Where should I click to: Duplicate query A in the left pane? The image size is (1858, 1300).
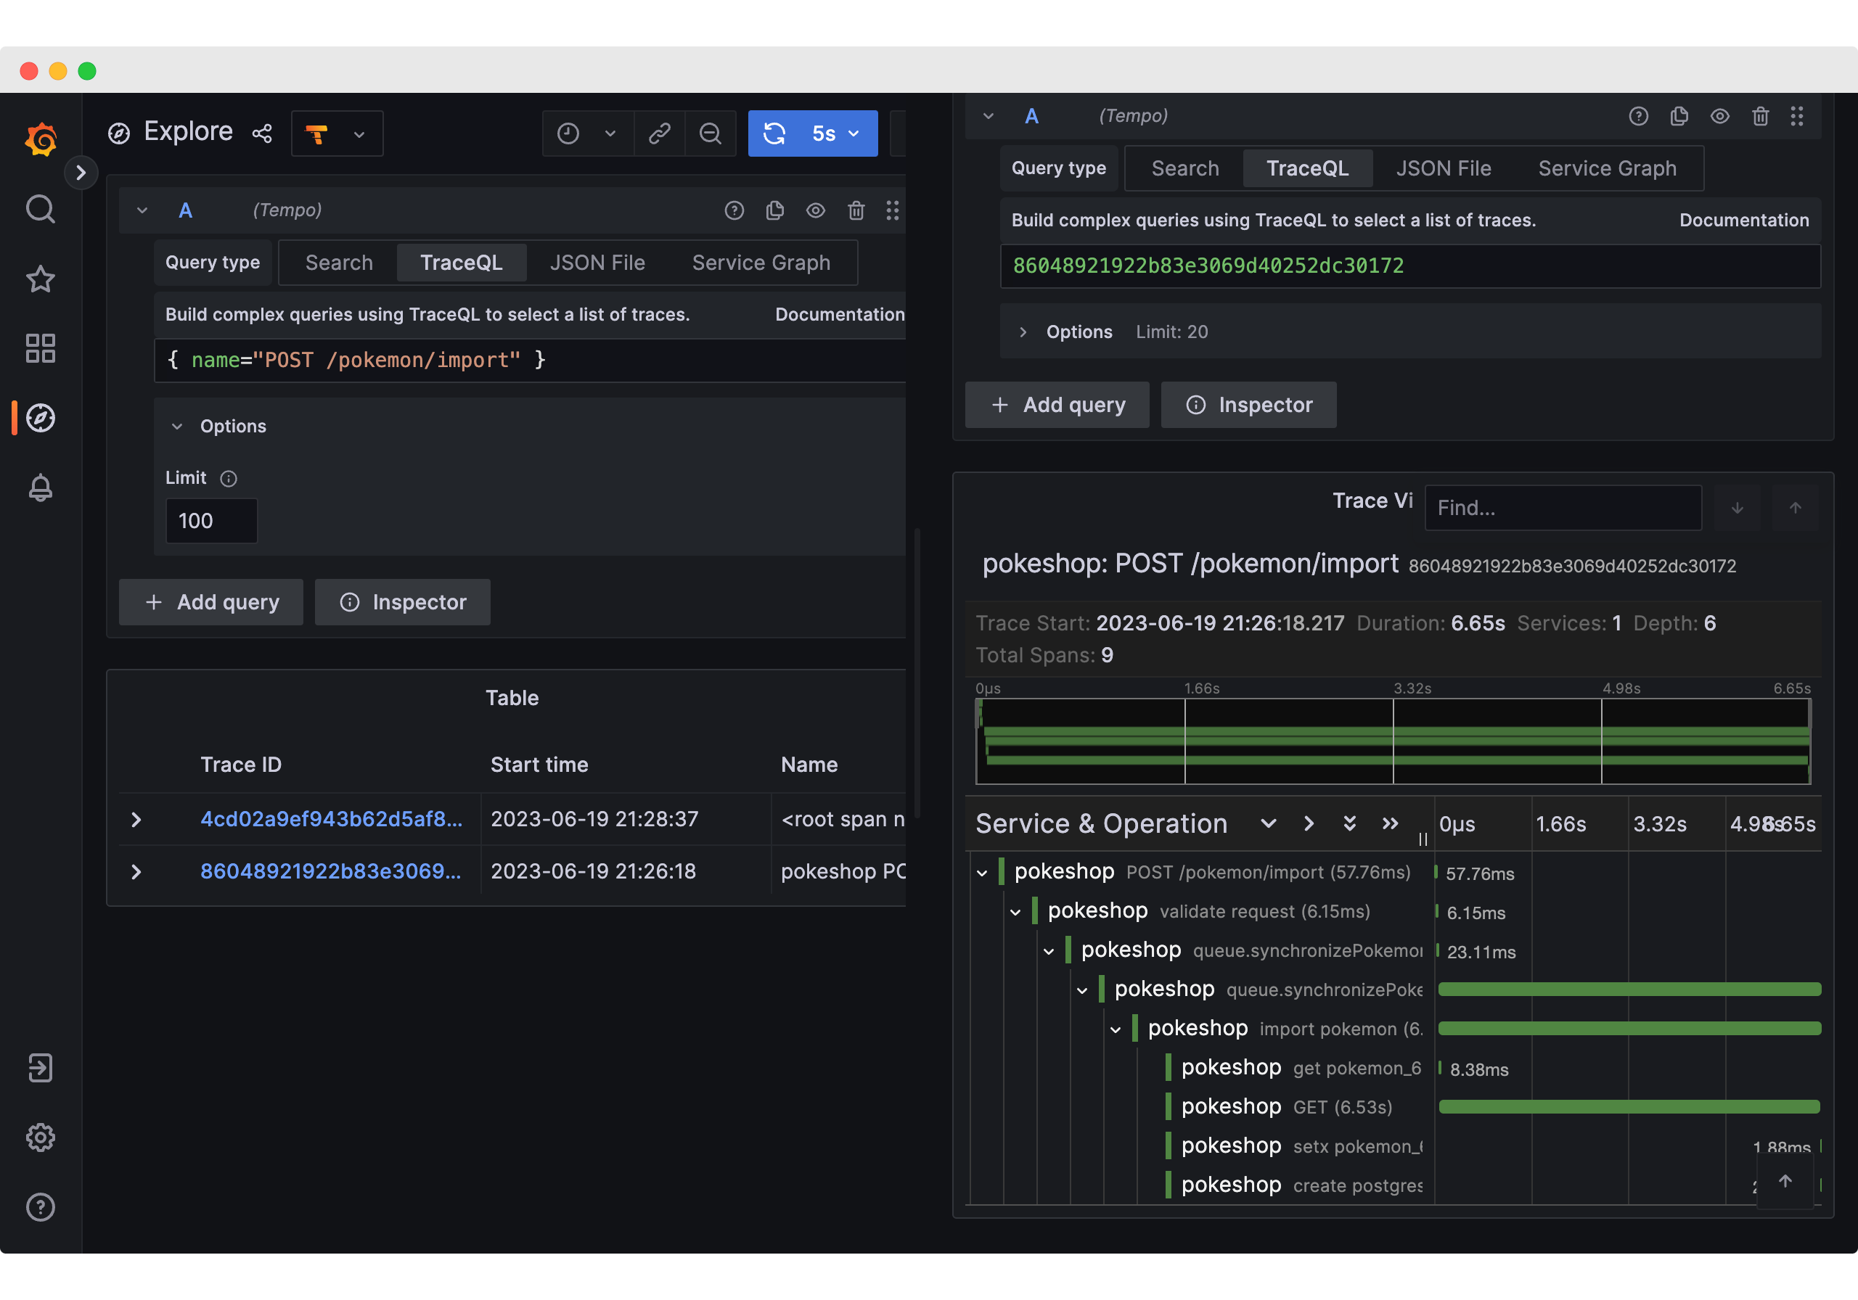(x=774, y=210)
